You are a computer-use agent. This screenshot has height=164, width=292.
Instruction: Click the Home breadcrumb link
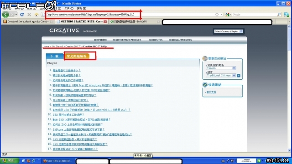(x=47, y=46)
